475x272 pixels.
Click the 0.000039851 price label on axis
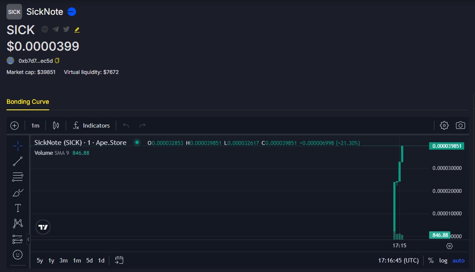tap(446, 146)
